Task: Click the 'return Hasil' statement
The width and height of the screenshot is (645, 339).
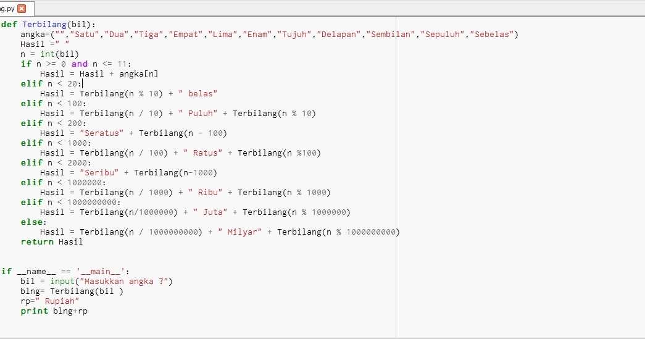Action: coord(52,241)
